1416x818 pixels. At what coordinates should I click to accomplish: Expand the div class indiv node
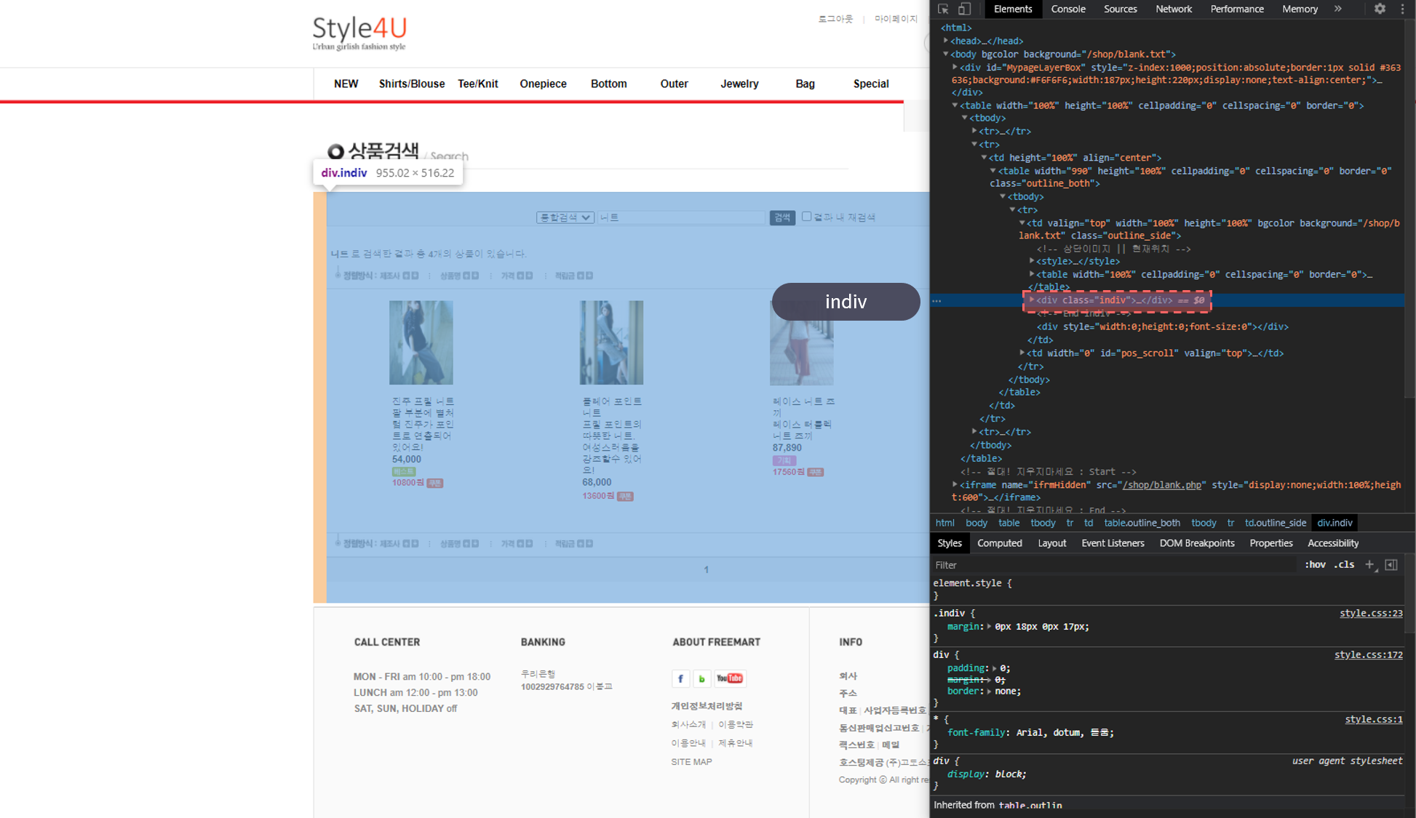(1031, 300)
